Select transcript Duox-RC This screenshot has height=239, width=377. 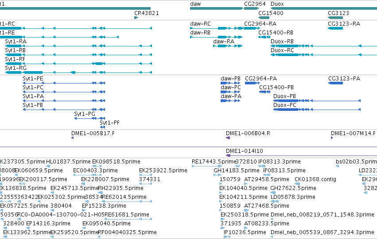[x=282, y=50]
